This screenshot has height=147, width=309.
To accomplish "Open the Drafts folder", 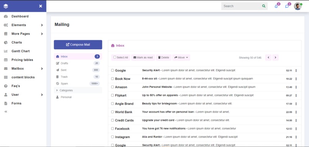I will [78, 63].
